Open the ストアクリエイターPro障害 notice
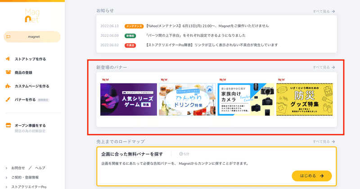Viewport: 360px width, 189px height. (211, 45)
